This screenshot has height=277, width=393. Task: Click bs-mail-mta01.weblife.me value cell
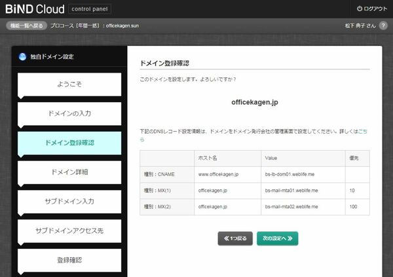tap(303, 191)
